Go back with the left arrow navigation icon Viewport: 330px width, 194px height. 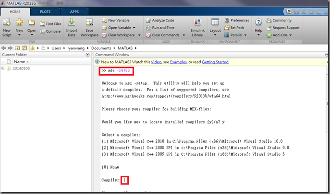click(3, 48)
